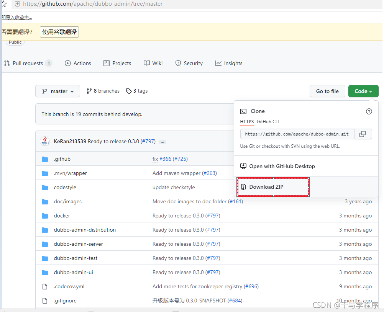
Task: Open the update checkstyle commit message
Action: (x=174, y=188)
